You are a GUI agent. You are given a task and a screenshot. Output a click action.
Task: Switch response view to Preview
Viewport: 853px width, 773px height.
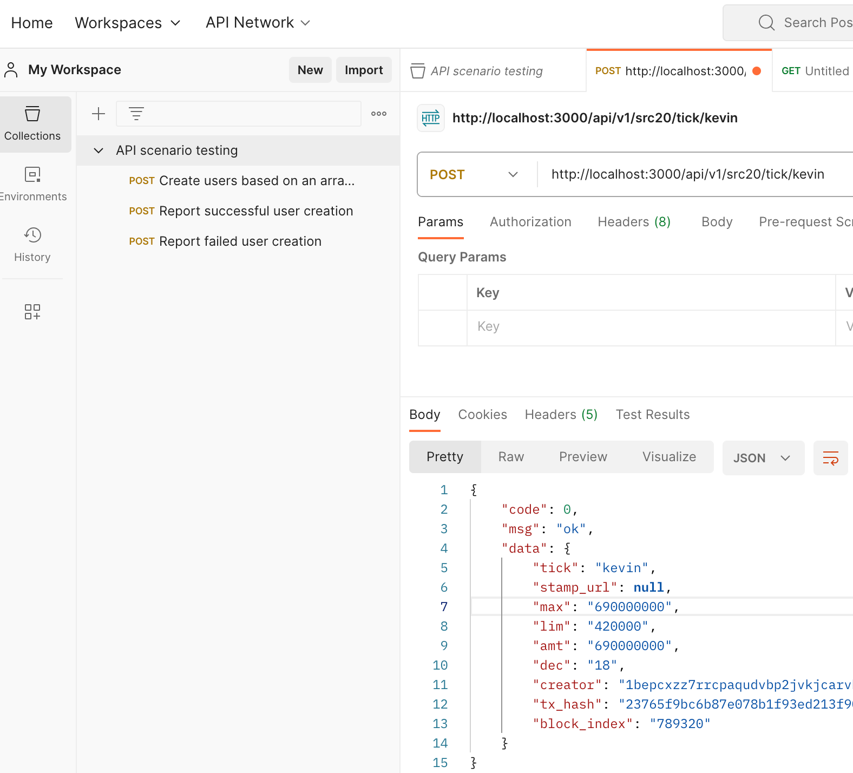[x=583, y=457]
